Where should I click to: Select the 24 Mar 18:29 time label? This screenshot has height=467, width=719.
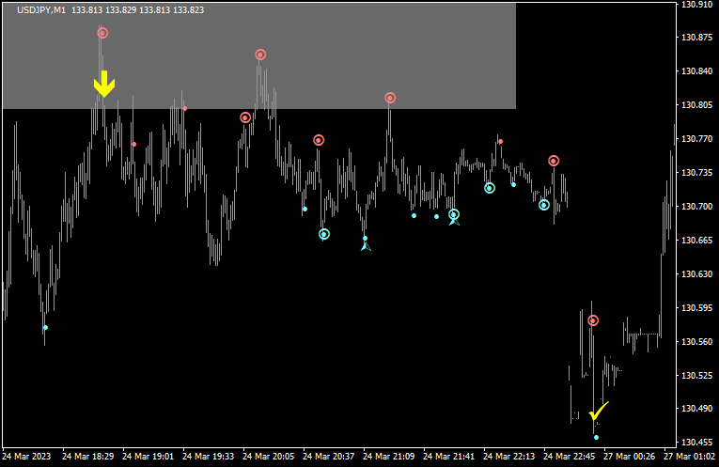point(88,457)
